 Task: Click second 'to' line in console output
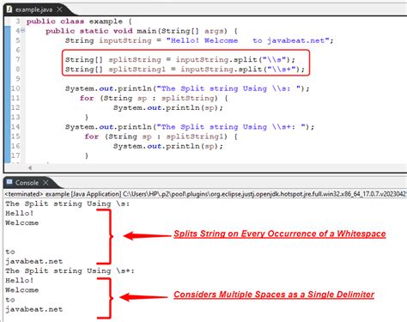click(x=10, y=300)
